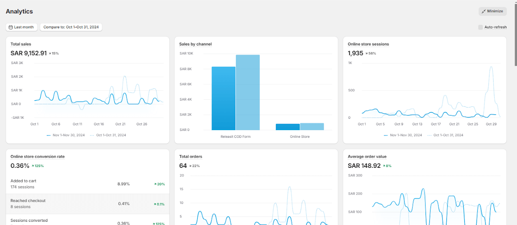This screenshot has height=225, width=517.
Task: Click the Minimize arrows icon
Action: [x=484, y=11]
